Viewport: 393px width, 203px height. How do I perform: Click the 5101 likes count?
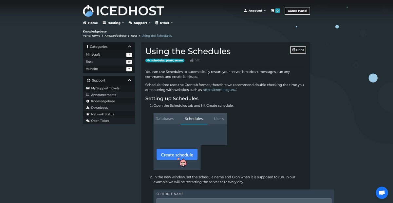198,60
